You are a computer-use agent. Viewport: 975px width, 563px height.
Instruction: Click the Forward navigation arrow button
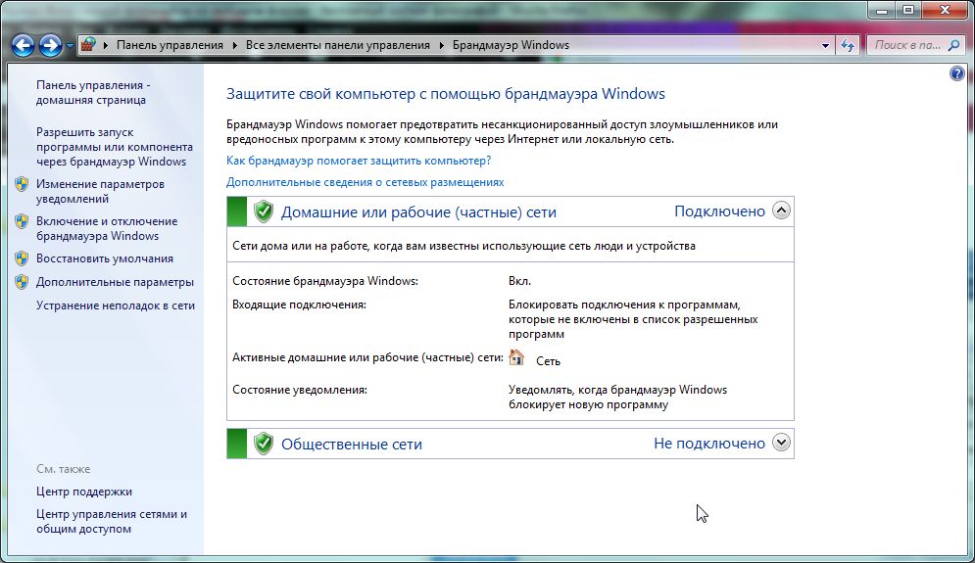50,45
